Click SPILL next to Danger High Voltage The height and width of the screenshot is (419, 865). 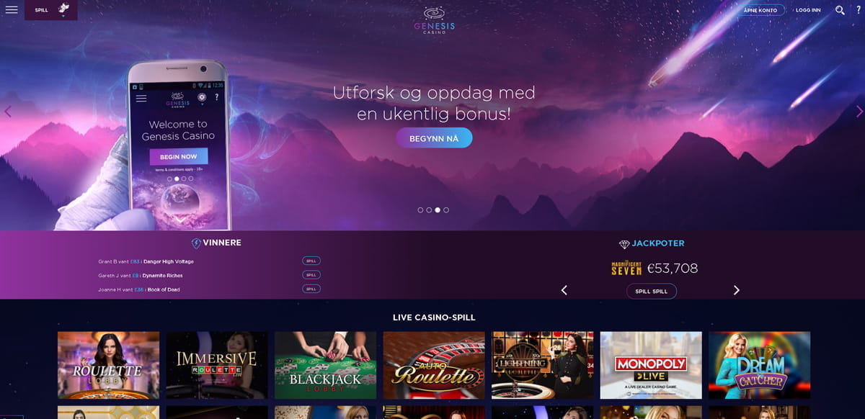(x=311, y=261)
